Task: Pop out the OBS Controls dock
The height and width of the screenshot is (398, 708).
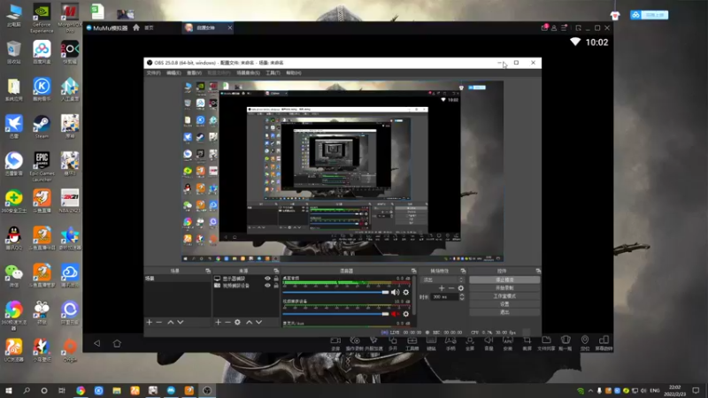Action: [x=538, y=271]
